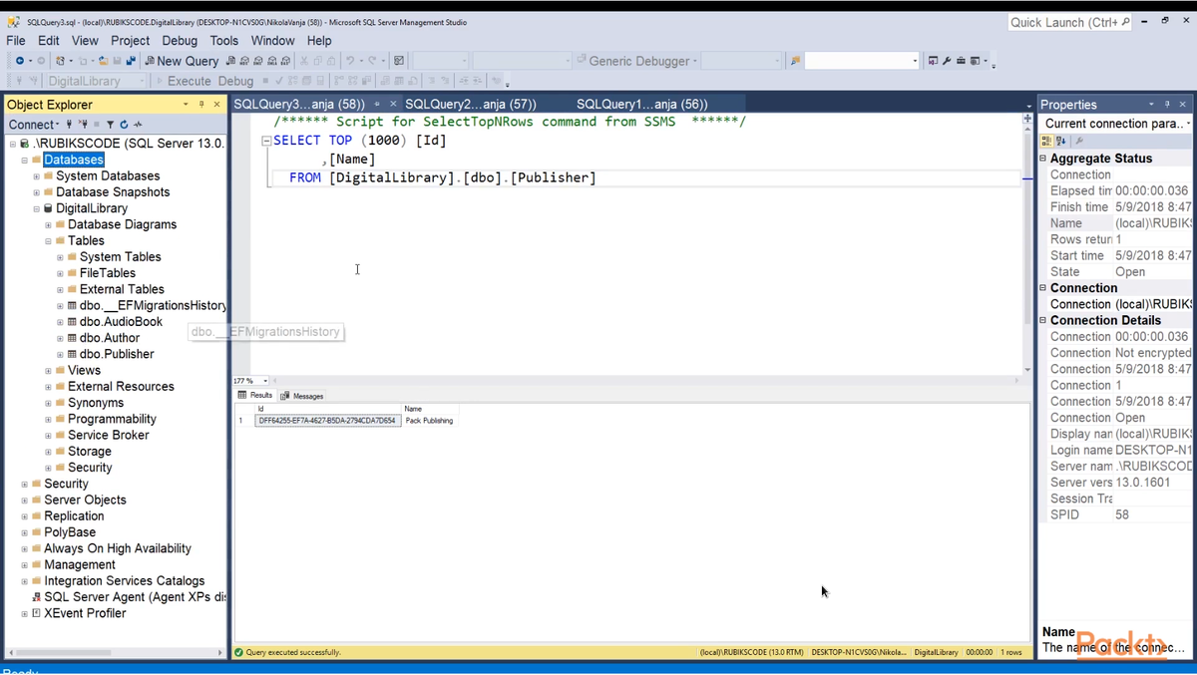Select the Always On High Availability node
Viewport: 1197px width, 675px height.
tap(117, 548)
